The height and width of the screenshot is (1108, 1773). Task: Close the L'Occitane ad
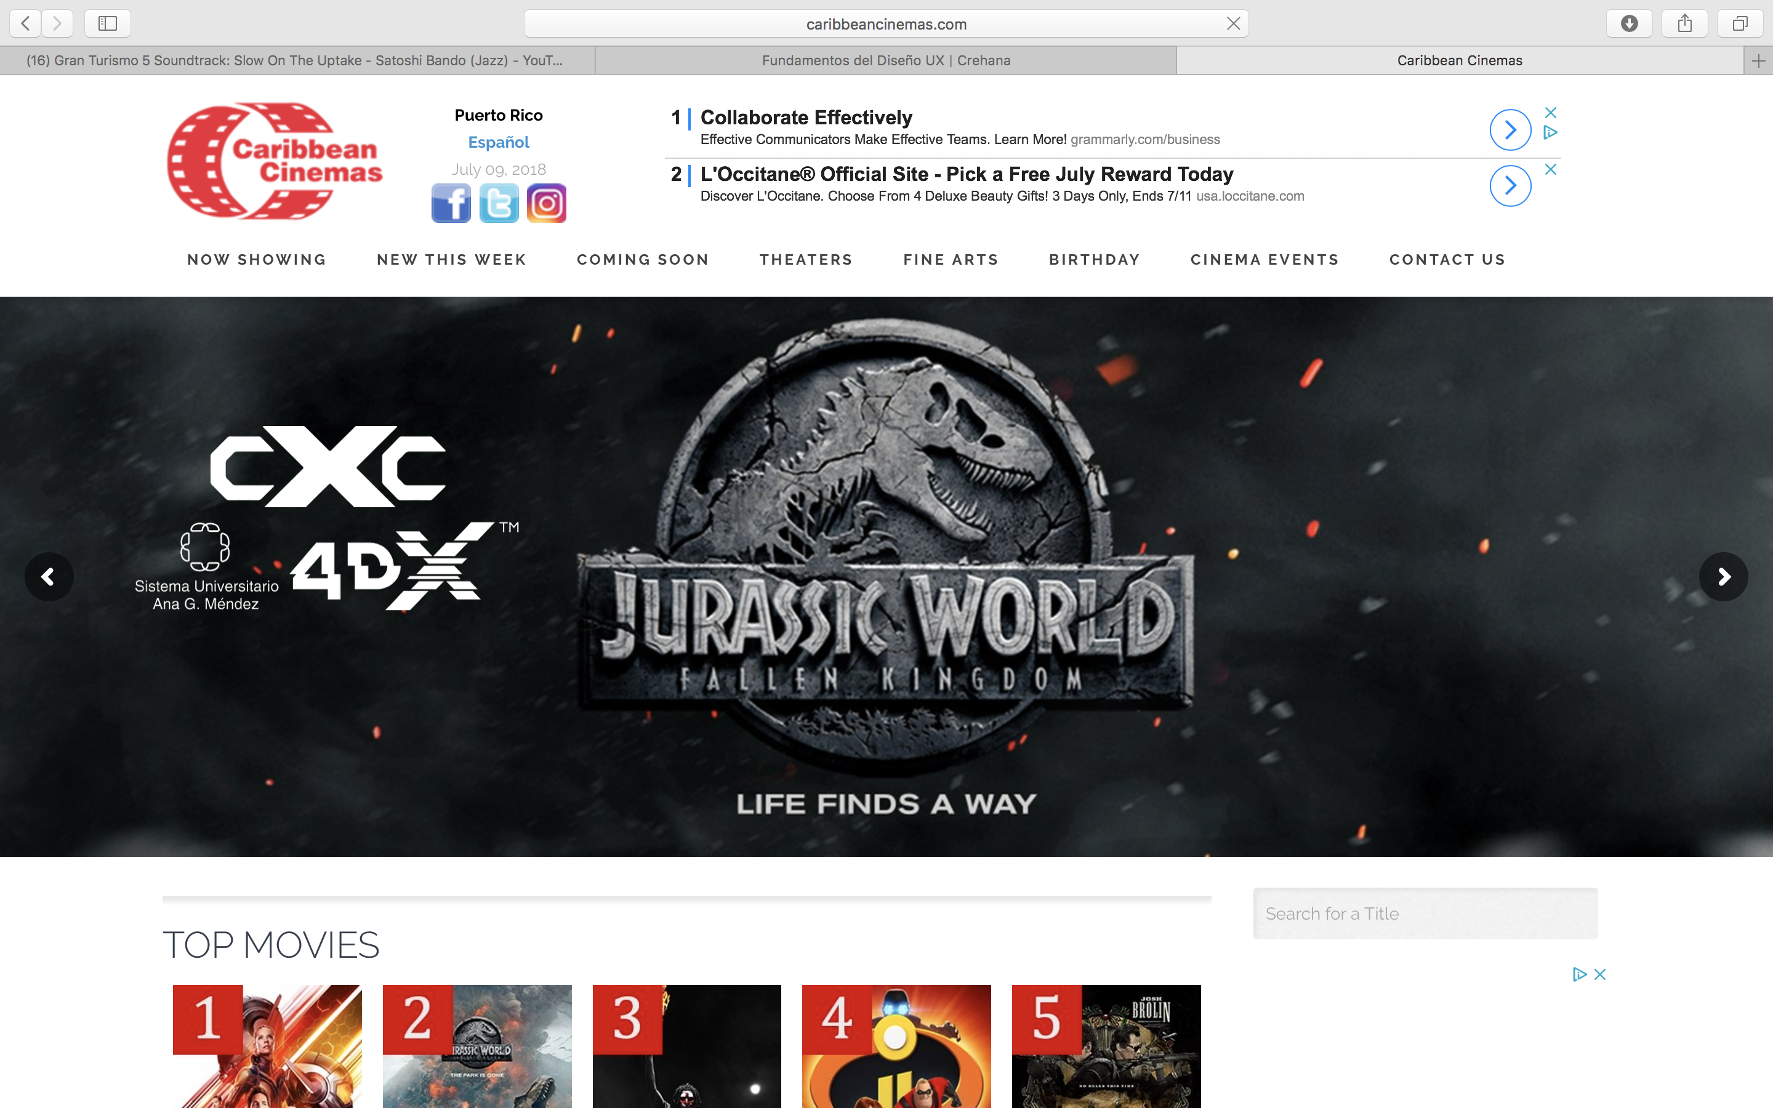tap(1550, 169)
